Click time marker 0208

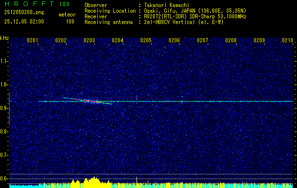click(x=231, y=40)
